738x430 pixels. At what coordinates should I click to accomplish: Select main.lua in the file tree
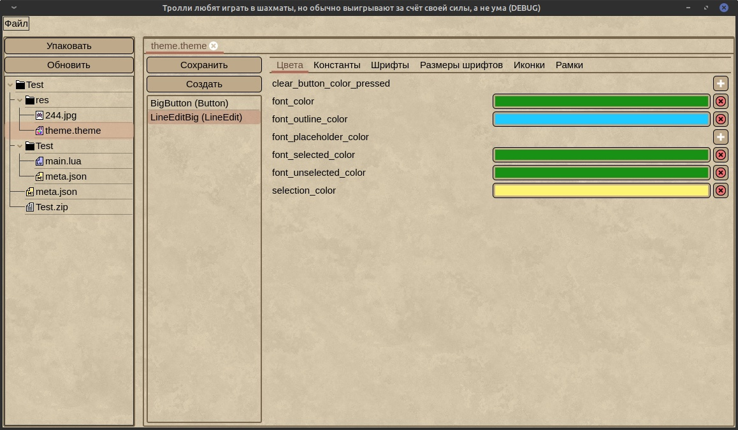[x=63, y=161]
